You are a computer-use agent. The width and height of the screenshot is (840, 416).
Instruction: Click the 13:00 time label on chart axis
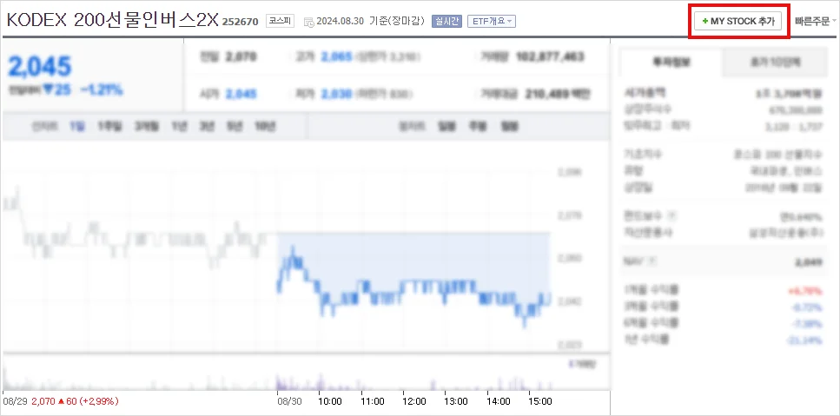point(456,401)
